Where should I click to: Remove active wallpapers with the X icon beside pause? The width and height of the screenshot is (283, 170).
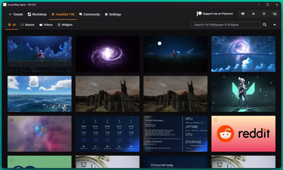click(264, 14)
